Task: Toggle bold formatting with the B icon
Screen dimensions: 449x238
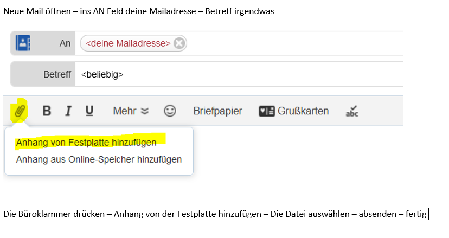Action: (x=47, y=111)
